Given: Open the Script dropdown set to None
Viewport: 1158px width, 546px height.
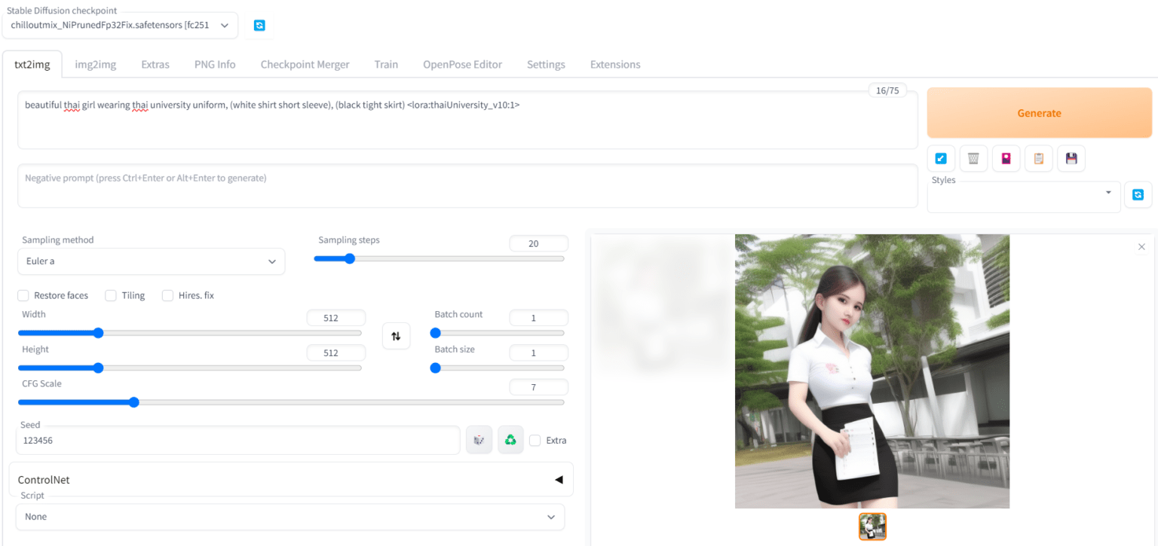Looking at the screenshot, I should pyautogui.click(x=290, y=517).
